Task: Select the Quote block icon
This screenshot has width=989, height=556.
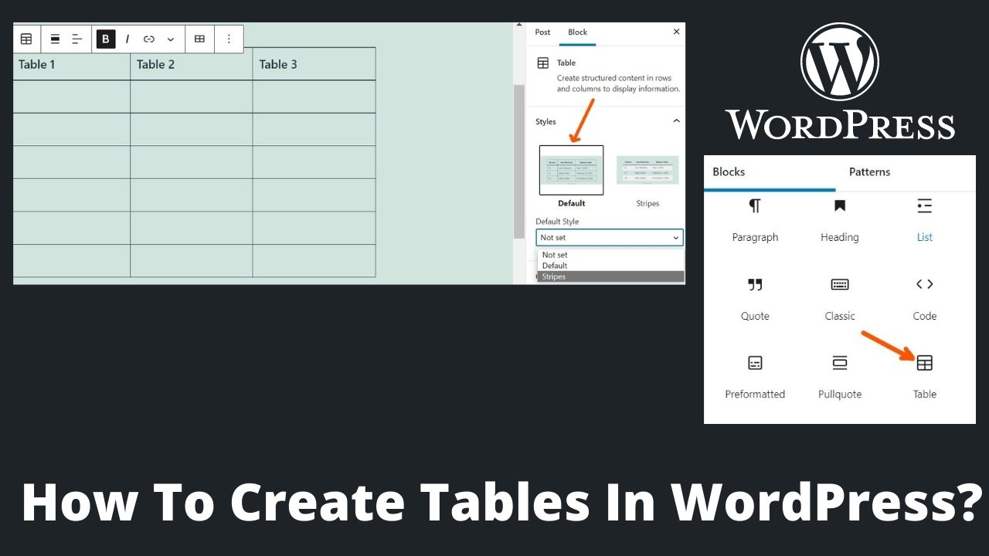Action: point(755,284)
